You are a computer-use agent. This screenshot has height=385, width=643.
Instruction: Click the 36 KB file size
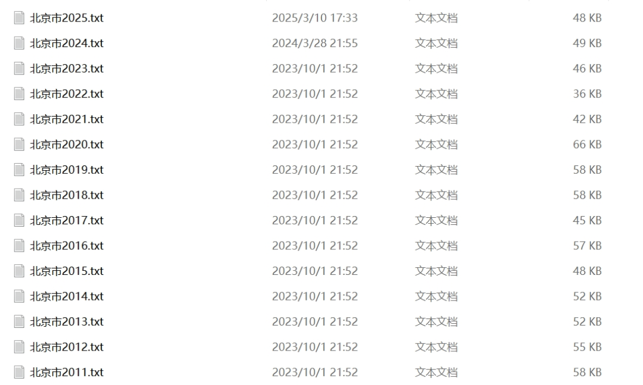[587, 94]
